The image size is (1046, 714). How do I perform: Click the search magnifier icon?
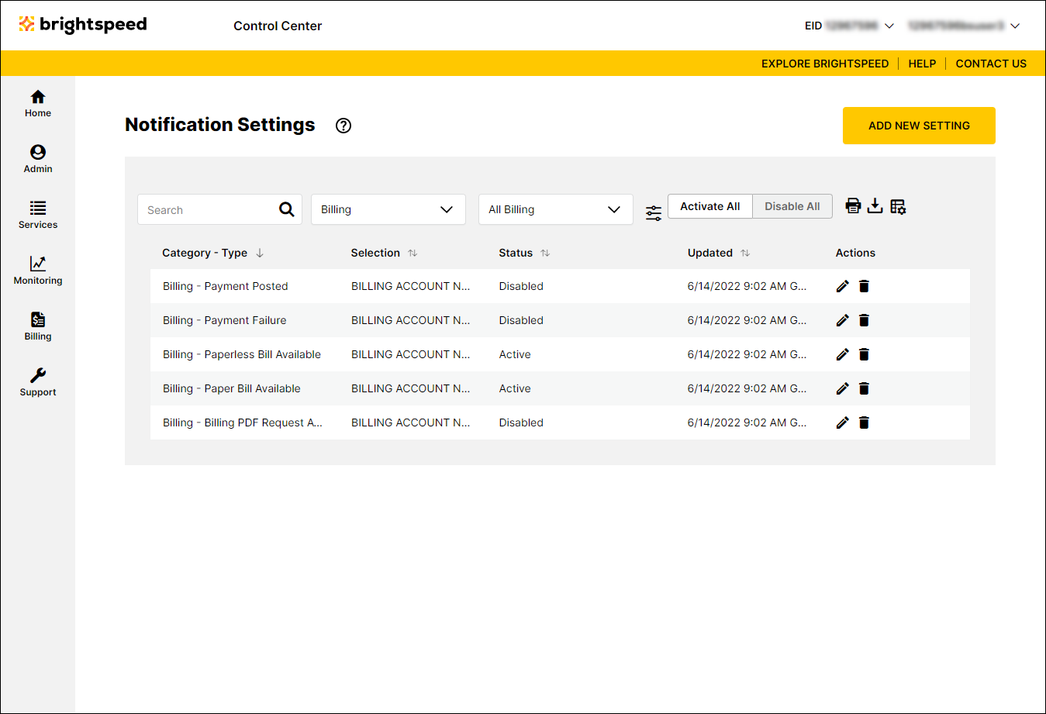287,209
